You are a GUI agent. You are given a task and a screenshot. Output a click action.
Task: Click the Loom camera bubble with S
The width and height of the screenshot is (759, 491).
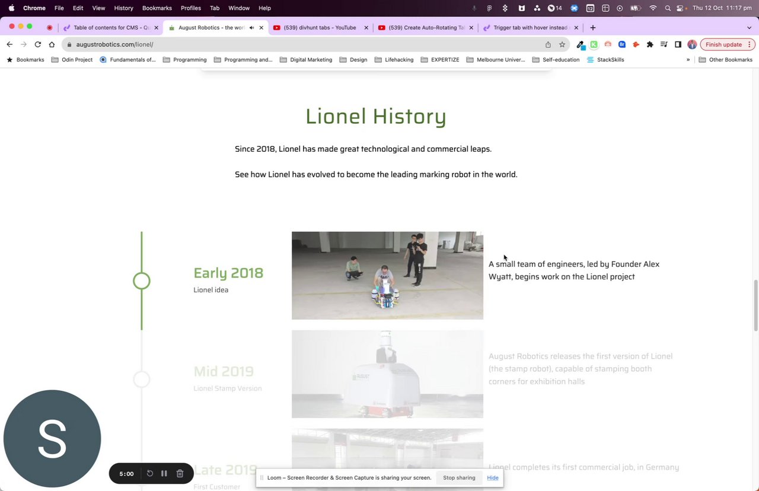point(52,439)
